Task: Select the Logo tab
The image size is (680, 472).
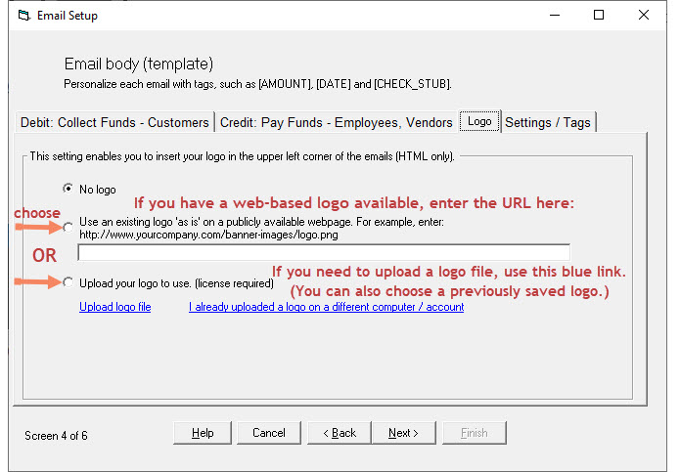Action: point(479,122)
